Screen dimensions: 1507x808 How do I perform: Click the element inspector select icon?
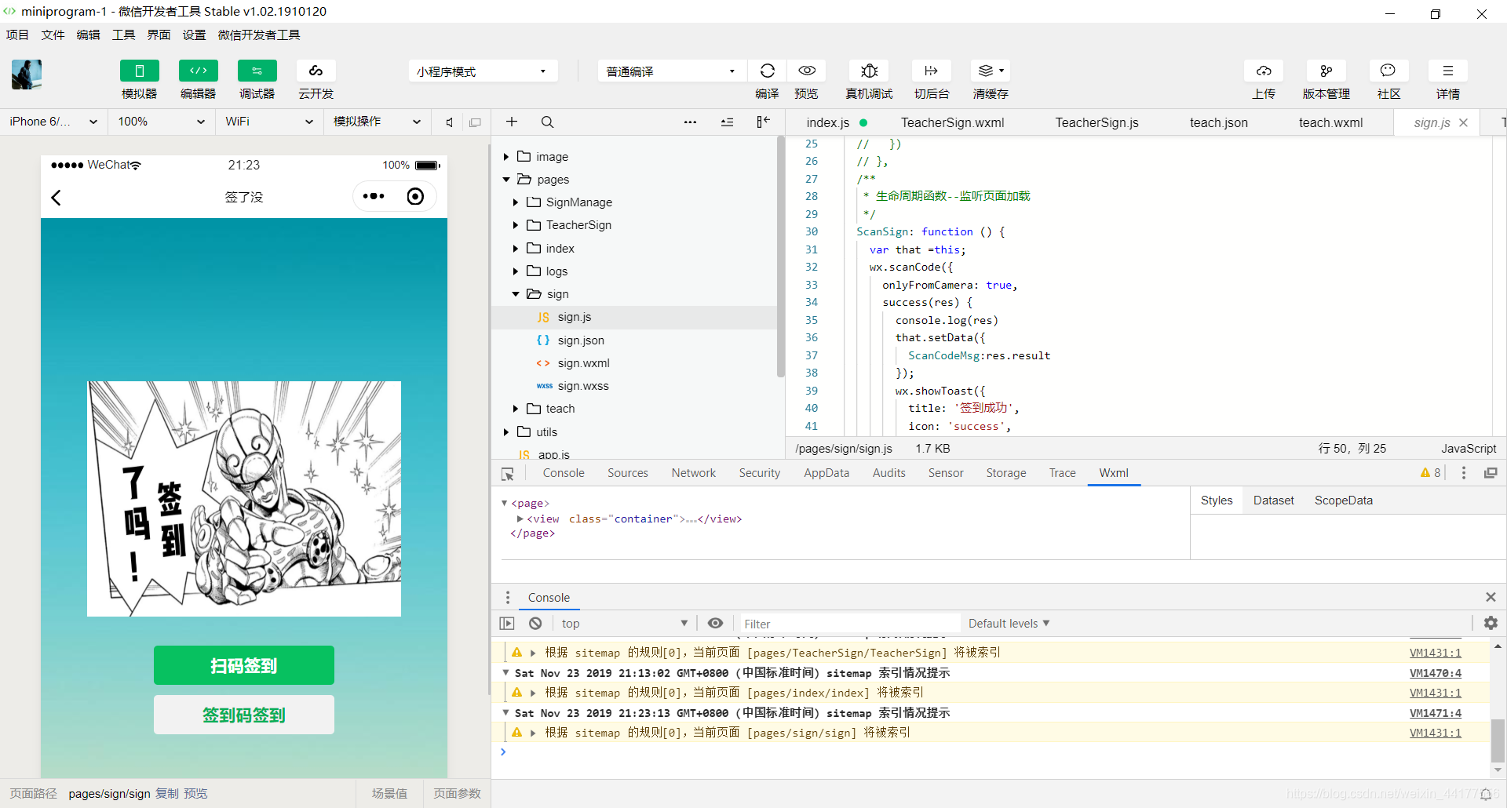pyautogui.click(x=508, y=474)
